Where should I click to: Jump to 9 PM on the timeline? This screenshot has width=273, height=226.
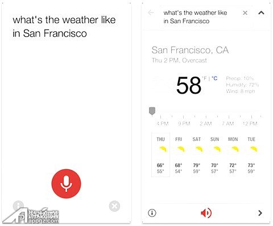point(184,124)
